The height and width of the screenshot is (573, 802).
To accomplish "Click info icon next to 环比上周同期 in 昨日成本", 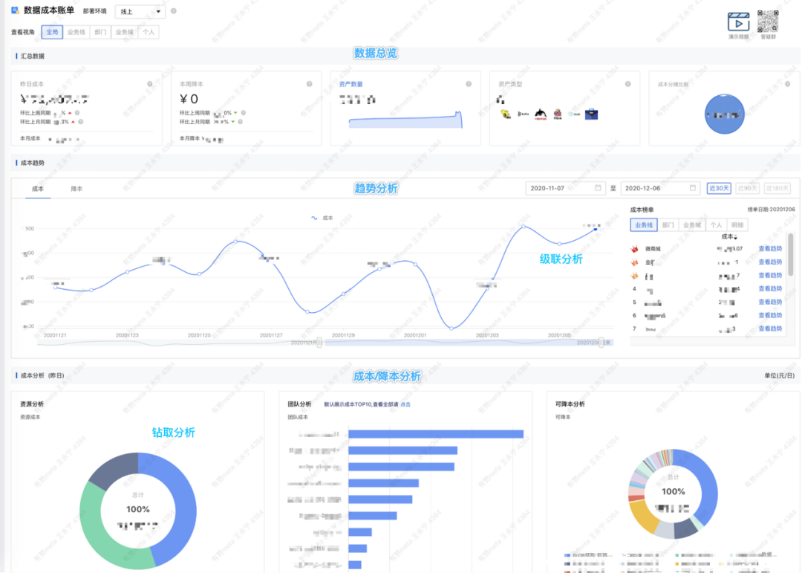I will pyautogui.click(x=77, y=113).
